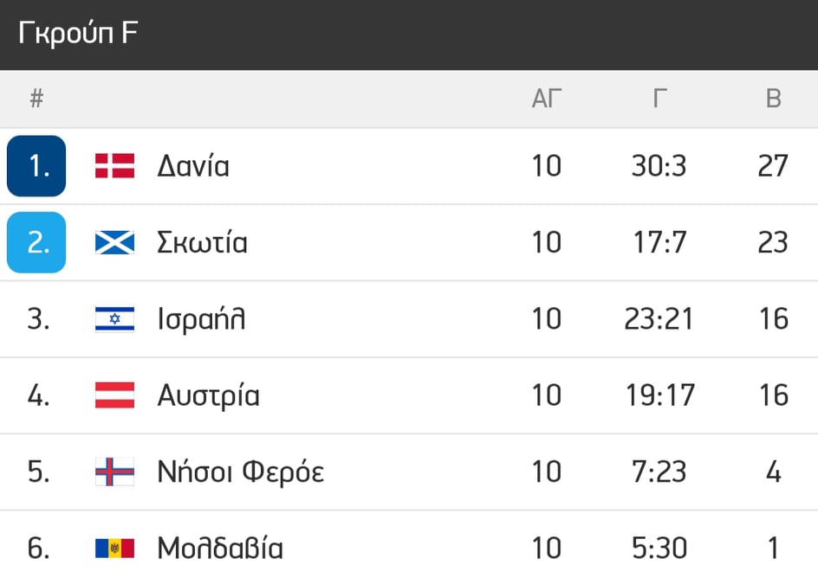This screenshot has height=584, width=818.
Task: Click the Austria flag icon
Action: [x=114, y=395]
